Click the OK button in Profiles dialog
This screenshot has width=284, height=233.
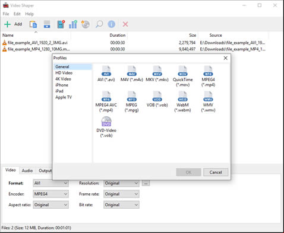coord(188,173)
